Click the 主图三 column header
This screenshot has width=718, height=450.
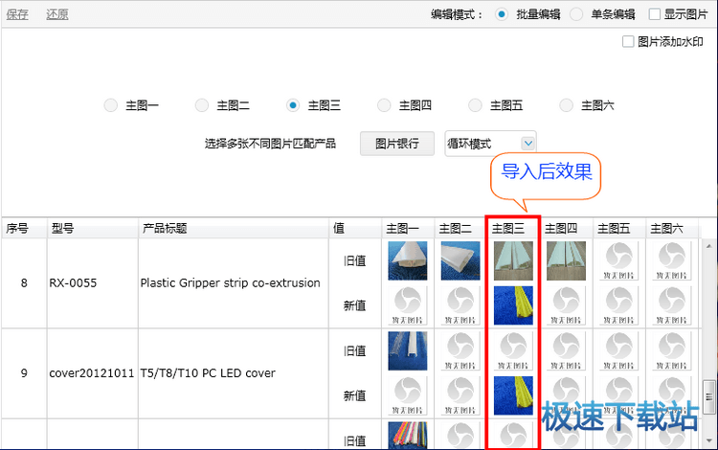pos(513,228)
